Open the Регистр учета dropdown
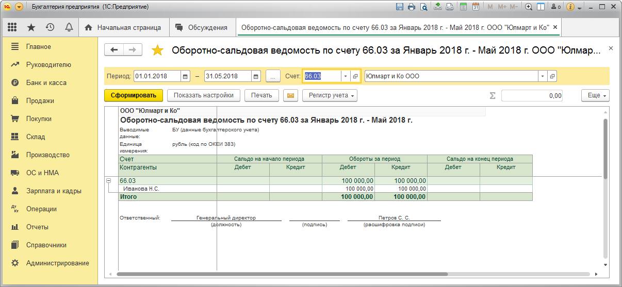This screenshot has width=622, height=287. (330, 95)
